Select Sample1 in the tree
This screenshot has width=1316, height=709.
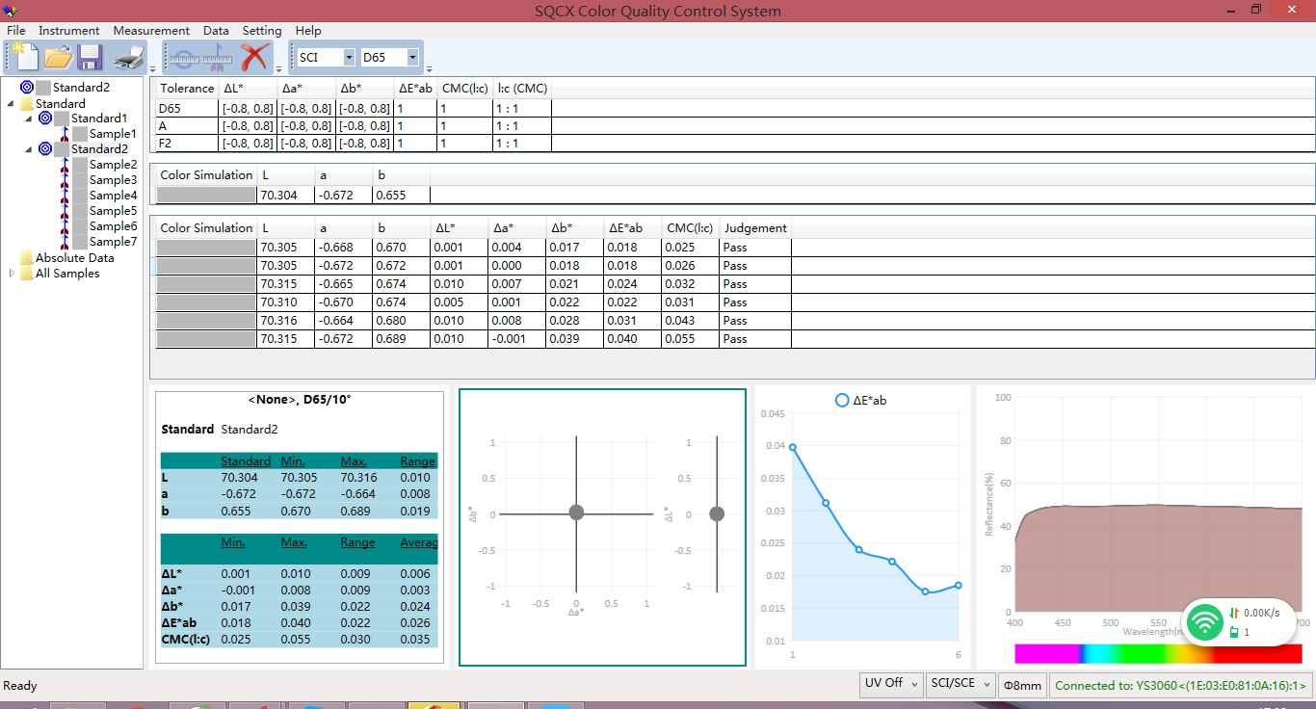113,134
